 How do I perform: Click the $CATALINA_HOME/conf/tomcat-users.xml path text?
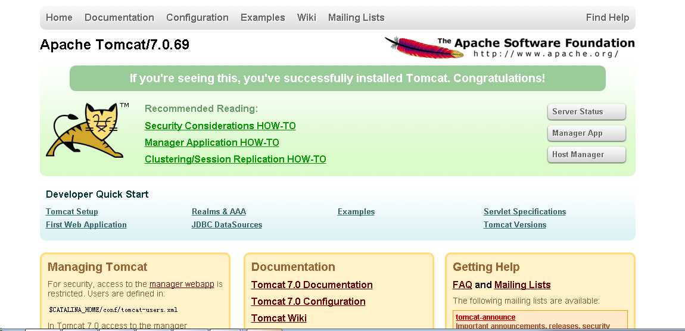pyautogui.click(x=114, y=310)
